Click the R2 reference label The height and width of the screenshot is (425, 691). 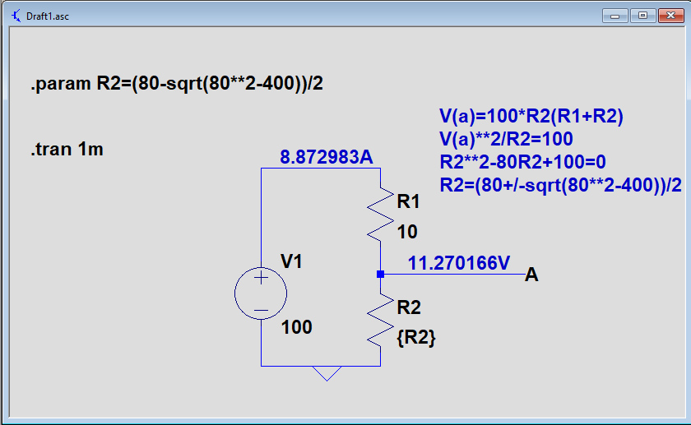tap(409, 307)
